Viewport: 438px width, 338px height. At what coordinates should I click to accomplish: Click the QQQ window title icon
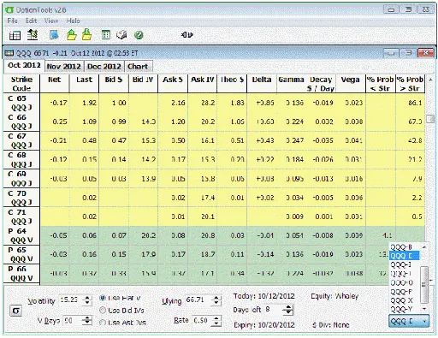tap(9, 53)
